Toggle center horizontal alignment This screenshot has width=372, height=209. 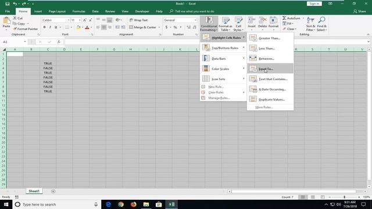(x=103, y=27)
